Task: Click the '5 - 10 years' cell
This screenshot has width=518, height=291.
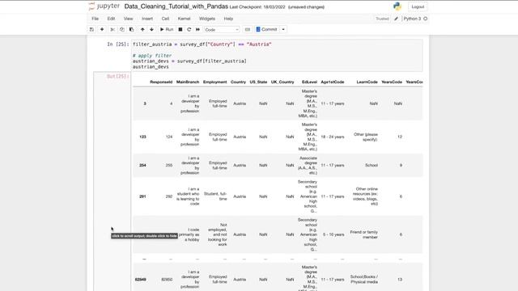Action: [333, 234]
